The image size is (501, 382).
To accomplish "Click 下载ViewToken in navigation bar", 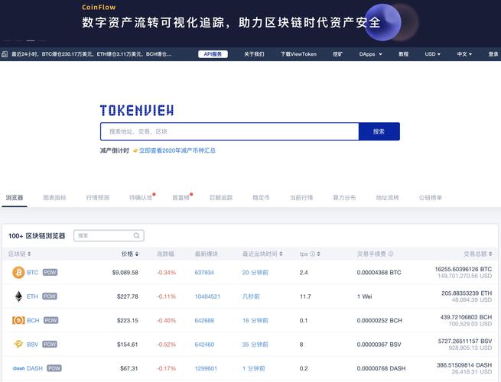I will 299,54.
